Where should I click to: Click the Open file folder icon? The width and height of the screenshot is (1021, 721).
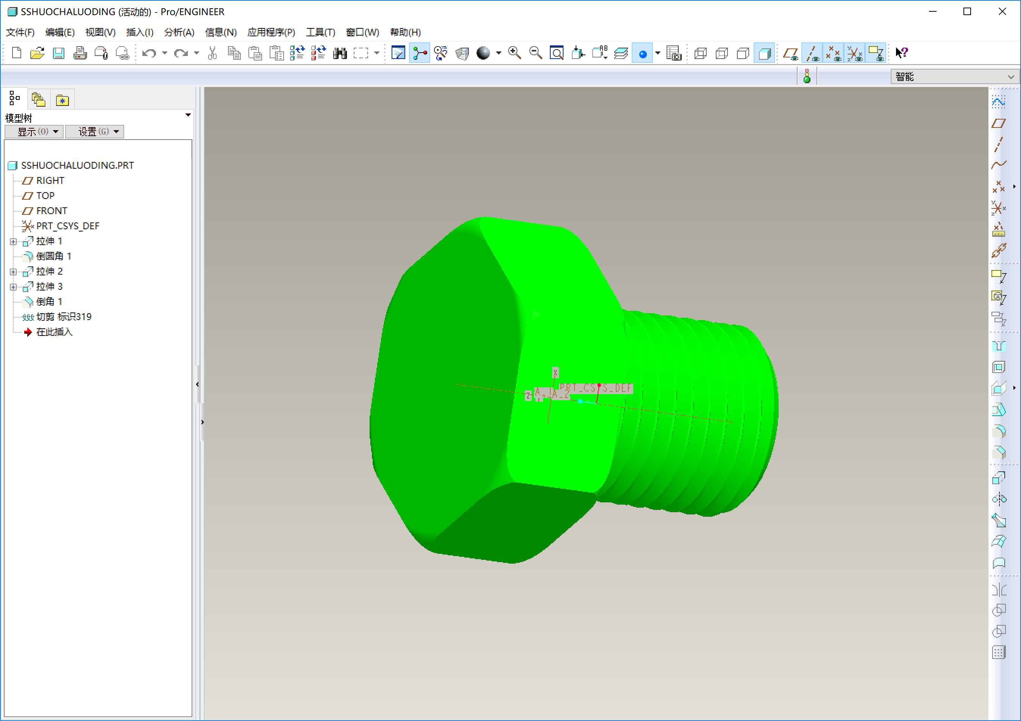tap(37, 53)
